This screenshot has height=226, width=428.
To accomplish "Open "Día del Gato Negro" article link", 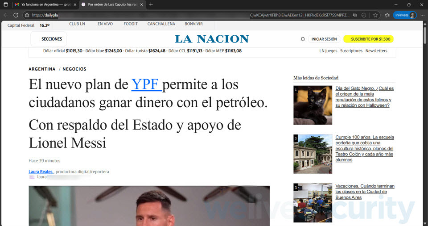I will (364, 97).
